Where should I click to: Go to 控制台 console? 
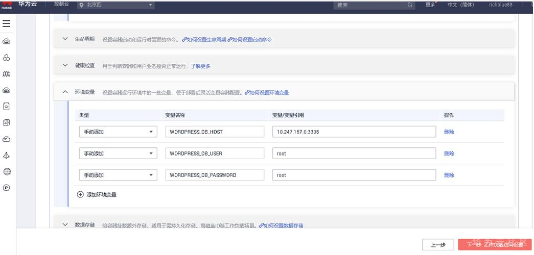pos(61,5)
